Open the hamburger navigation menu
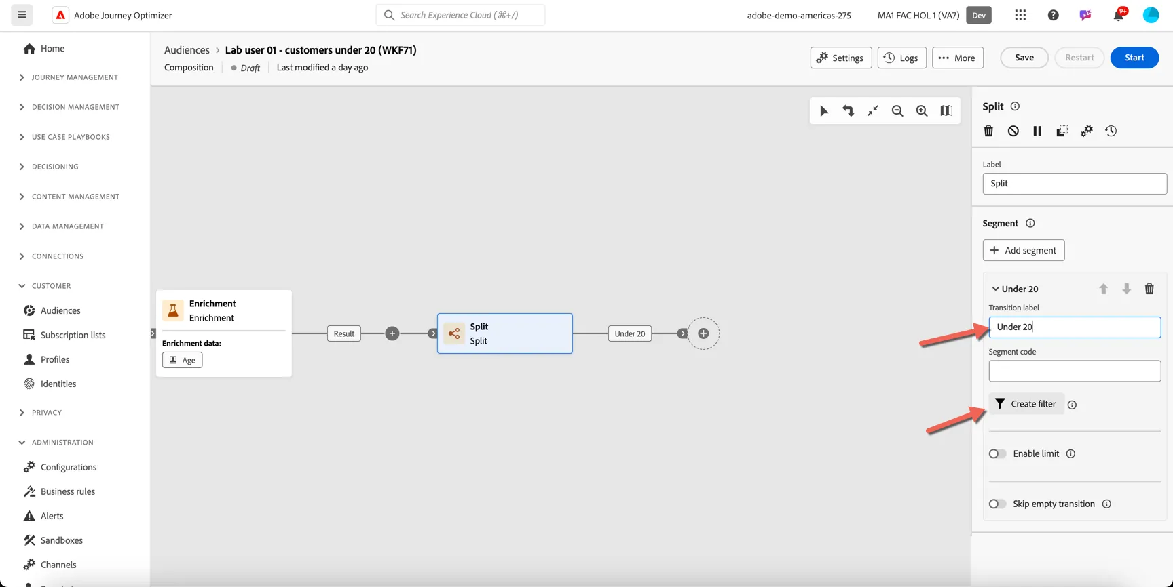Screen dimensions: 1173x587 (22, 15)
